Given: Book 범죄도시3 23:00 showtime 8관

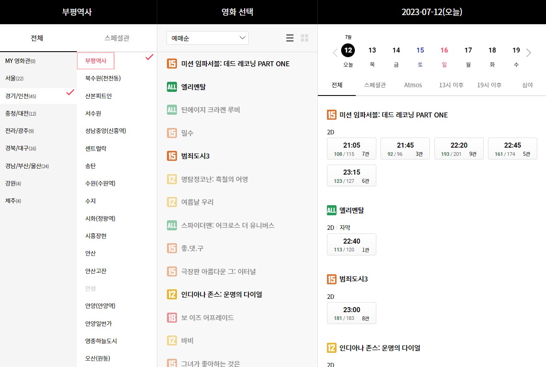Looking at the screenshot, I should [352, 313].
